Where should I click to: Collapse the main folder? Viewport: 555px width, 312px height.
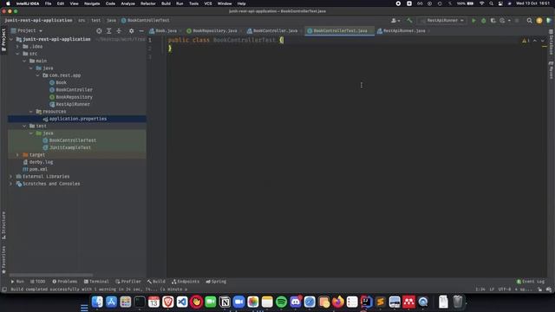(24, 61)
